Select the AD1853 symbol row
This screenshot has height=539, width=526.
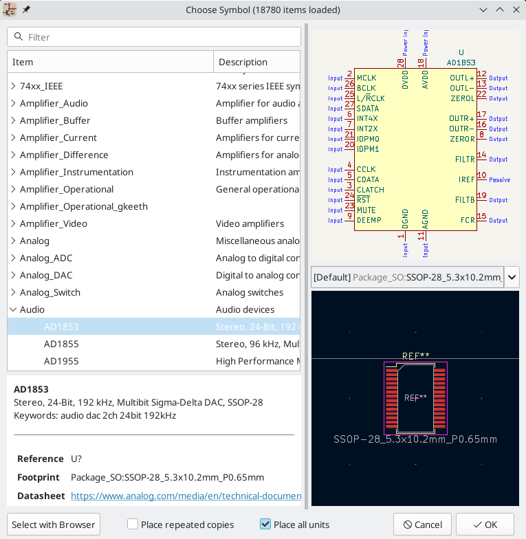[154, 327]
